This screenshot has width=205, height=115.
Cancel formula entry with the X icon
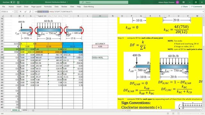click(20, 11)
